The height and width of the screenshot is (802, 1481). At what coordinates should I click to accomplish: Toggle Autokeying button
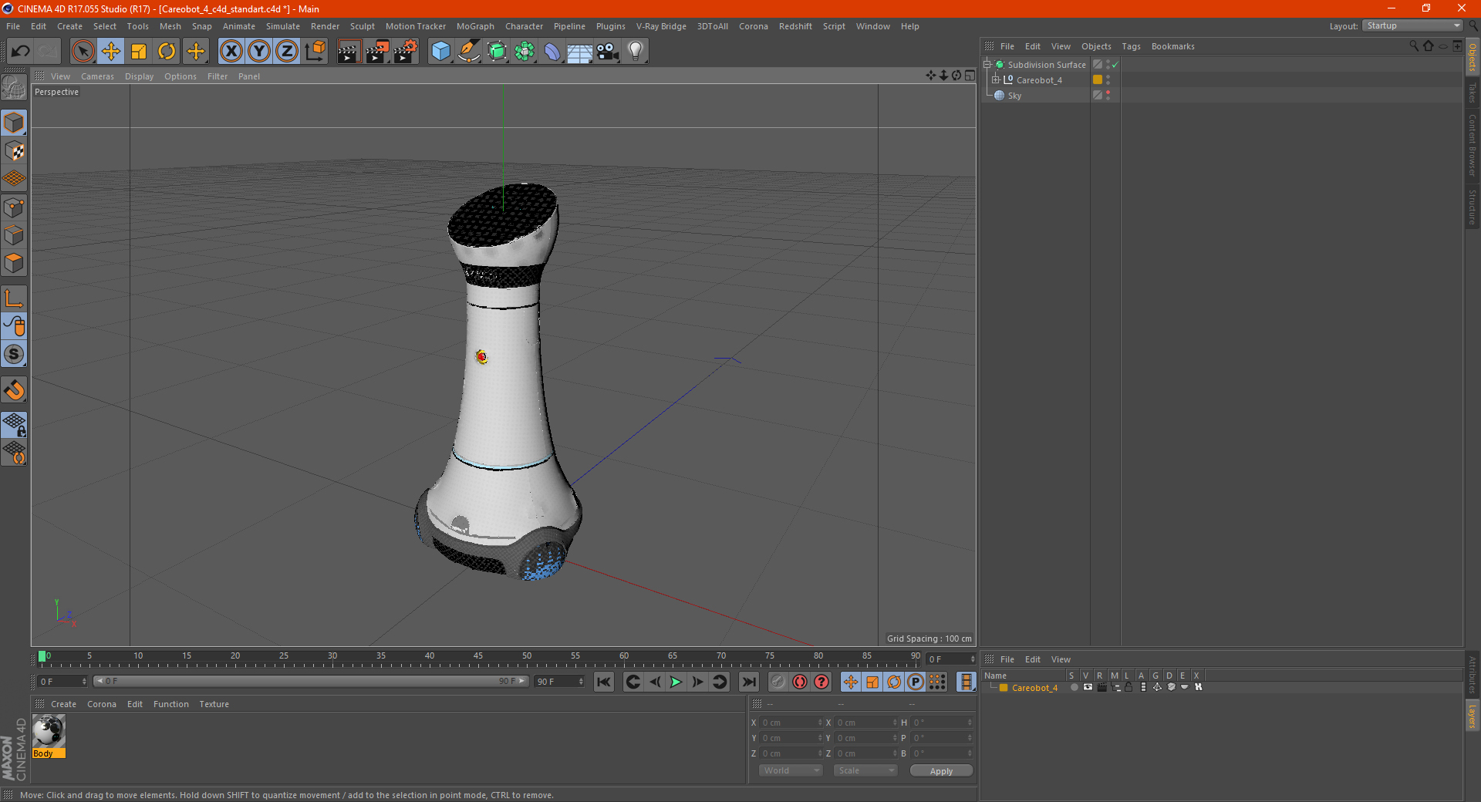tap(800, 682)
